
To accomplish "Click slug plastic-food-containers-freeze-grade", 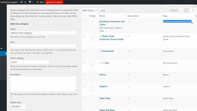I will (x=177, y=38).
